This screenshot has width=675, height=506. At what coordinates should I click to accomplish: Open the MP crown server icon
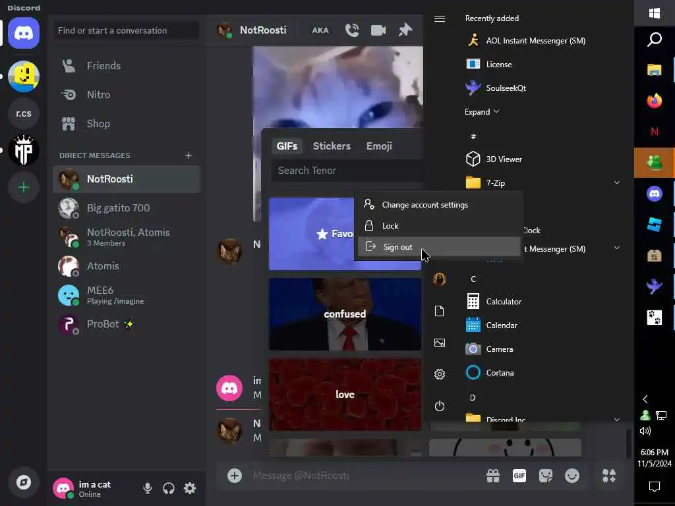point(24,150)
